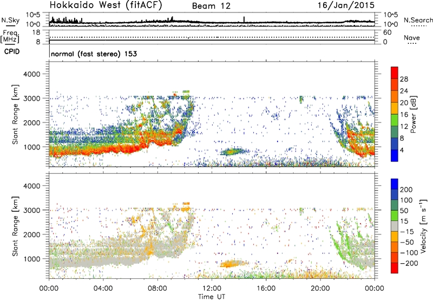
Task: Click 'Slant Range [km]' label of power panel
Action: coord(16,114)
